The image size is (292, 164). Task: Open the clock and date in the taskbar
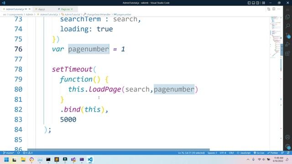pyautogui.click(x=278, y=159)
